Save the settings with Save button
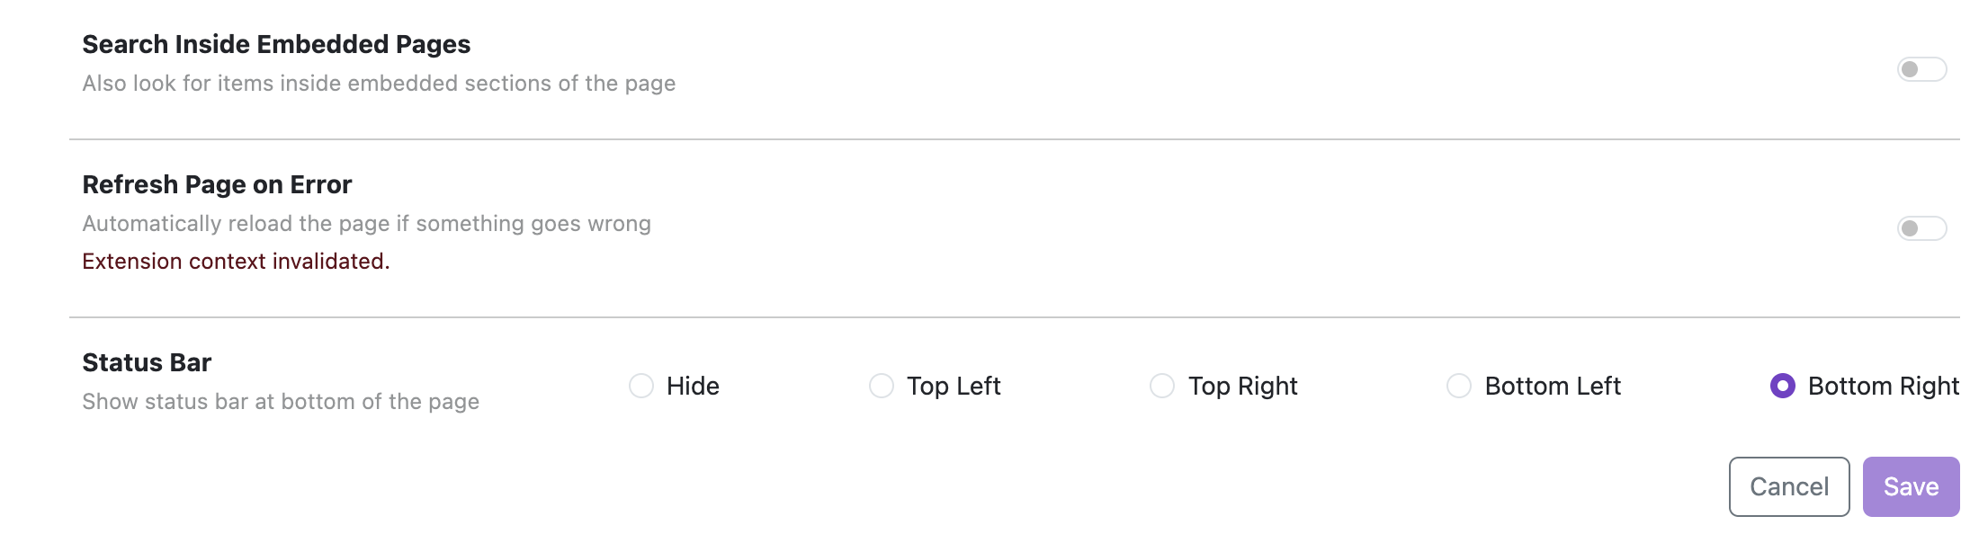The height and width of the screenshot is (543, 1979). 1911,486
